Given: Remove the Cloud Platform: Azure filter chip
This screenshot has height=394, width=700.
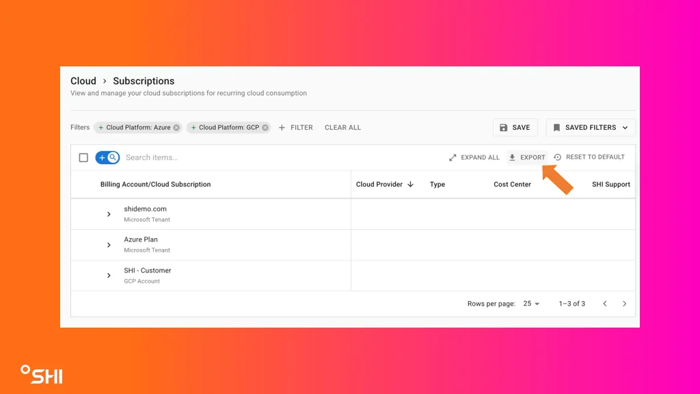Looking at the screenshot, I should 176,128.
